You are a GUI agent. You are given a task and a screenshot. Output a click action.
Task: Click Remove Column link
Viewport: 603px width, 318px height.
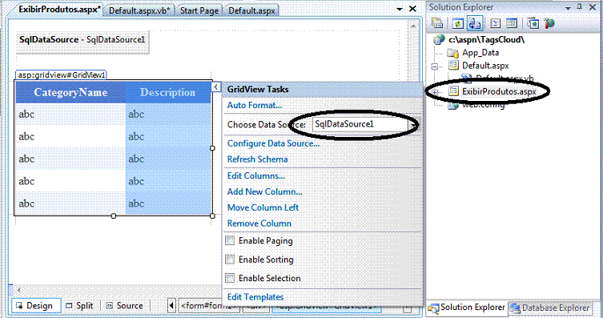(x=259, y=223)
